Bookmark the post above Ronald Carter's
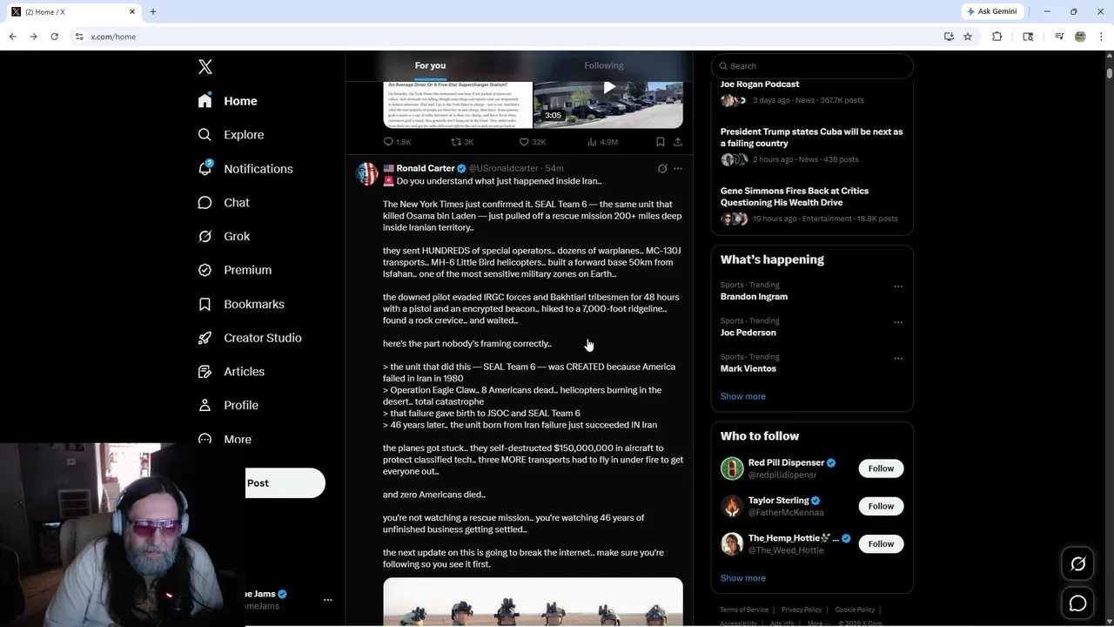Screen dimensions: 1114x627 660,142
